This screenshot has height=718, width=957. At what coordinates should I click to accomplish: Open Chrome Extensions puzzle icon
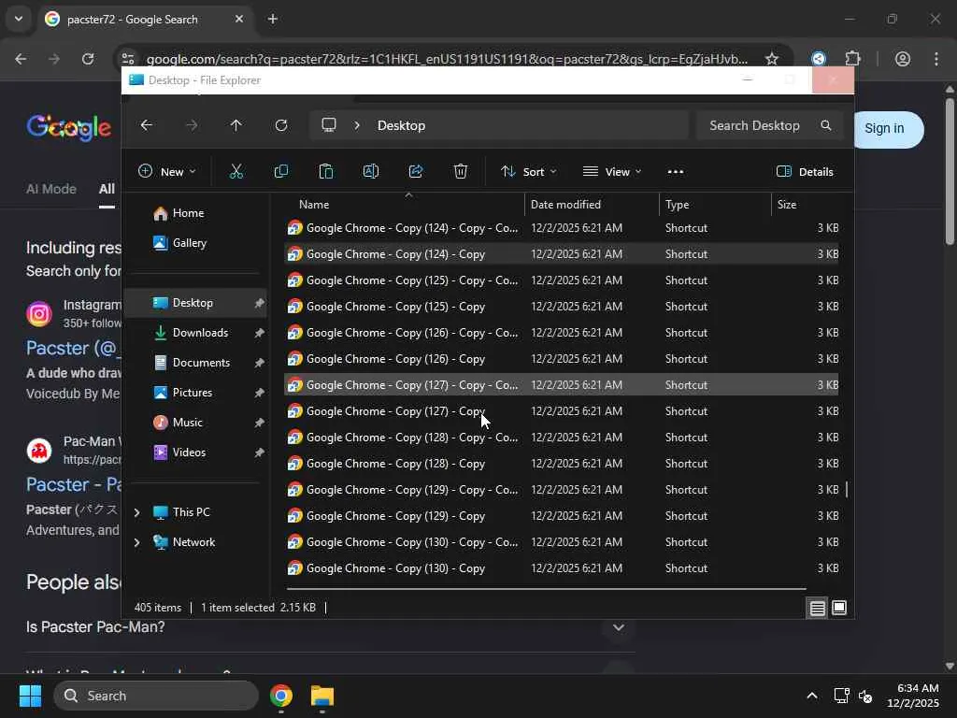pyautogui.click(x=852, y=59)
